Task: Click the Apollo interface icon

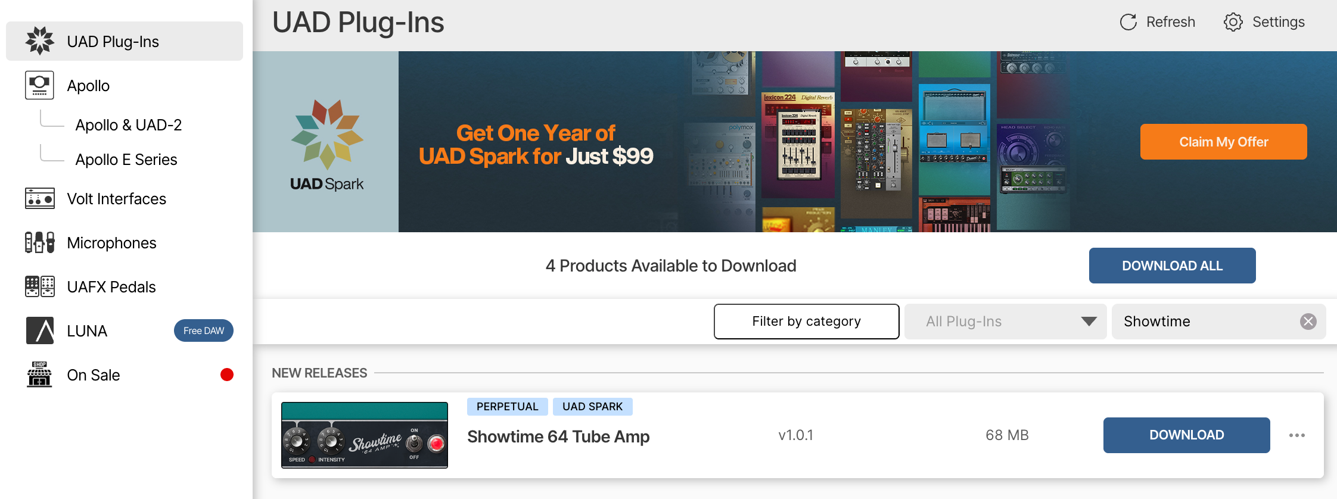Action: pyautogui.click(x=39, y=85)
